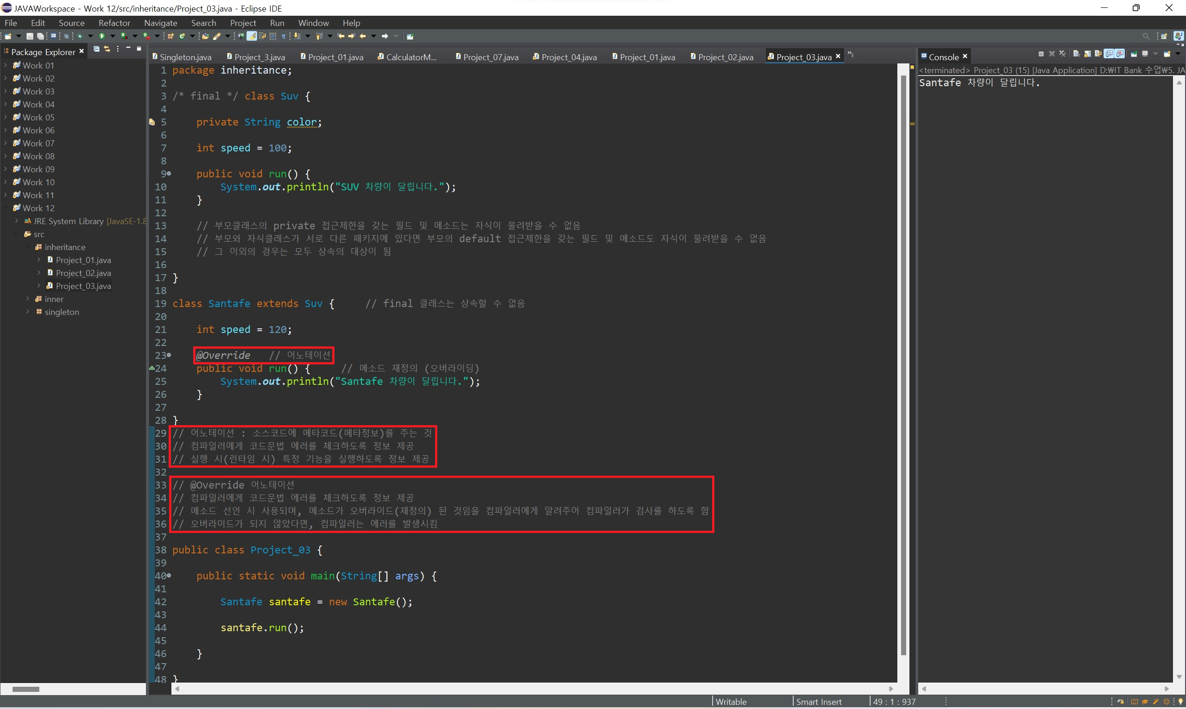Click the green Run button in toolbar
The width and height of the screenshot is (1186, 709).
(102, 36)
